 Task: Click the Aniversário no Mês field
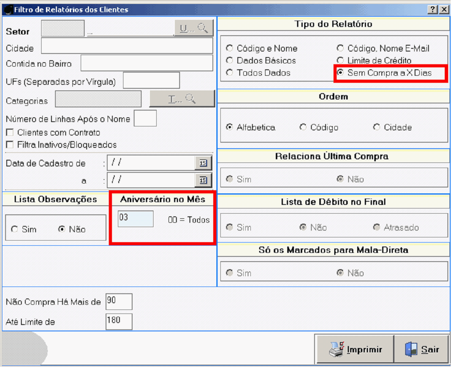(135, 219)
